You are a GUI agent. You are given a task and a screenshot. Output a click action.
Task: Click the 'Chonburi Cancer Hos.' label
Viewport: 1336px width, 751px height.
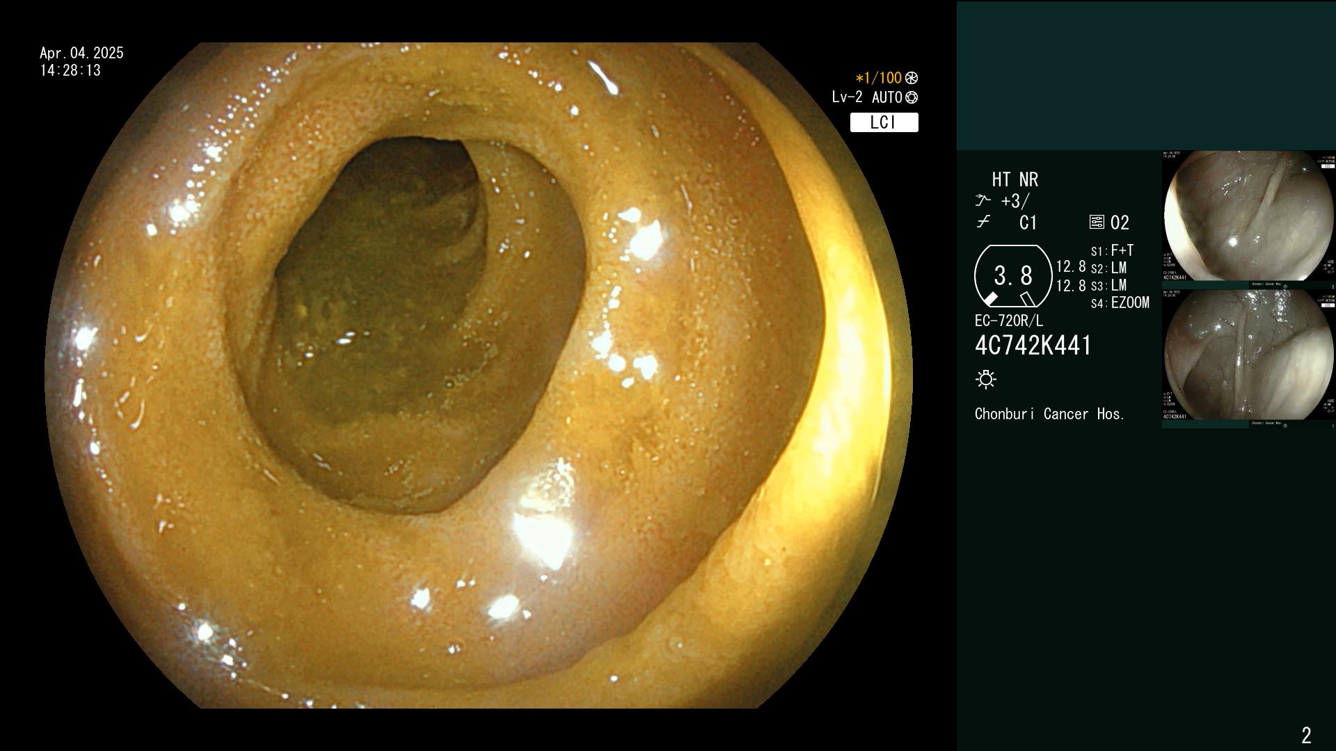[1050, 414]
